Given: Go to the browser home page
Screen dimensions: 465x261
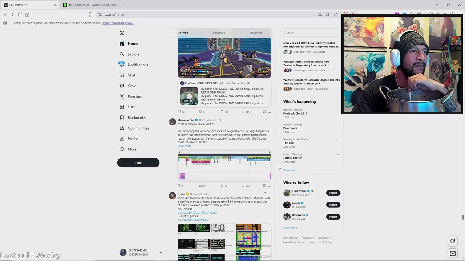Looking at the screenshot, I should tap(27, 14).
